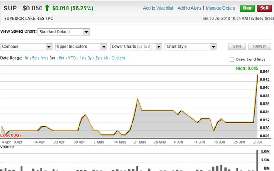274x171 pixels.
Task: Click the 2 Jul date axis label
Action: 258,142
